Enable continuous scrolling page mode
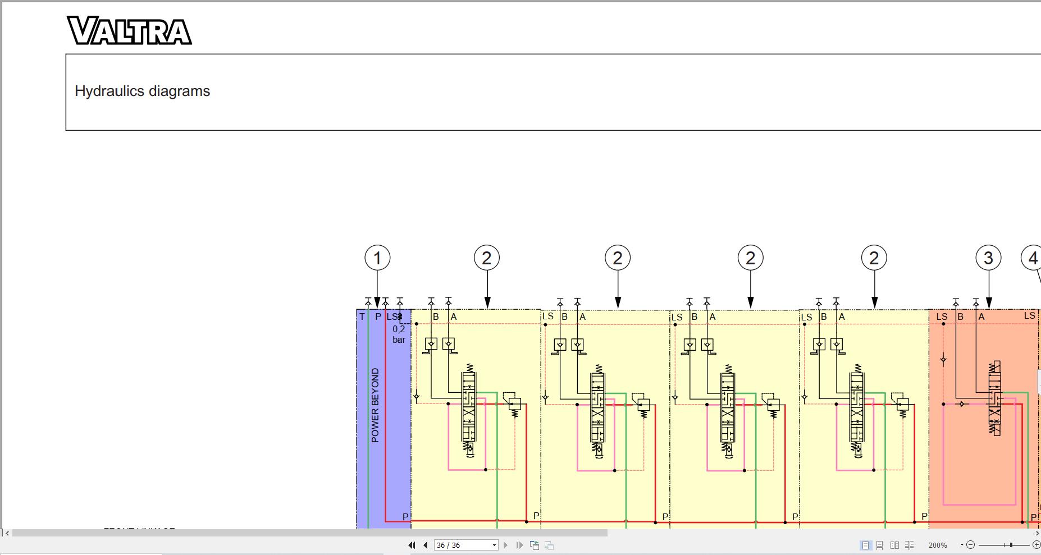 [880, 545]
